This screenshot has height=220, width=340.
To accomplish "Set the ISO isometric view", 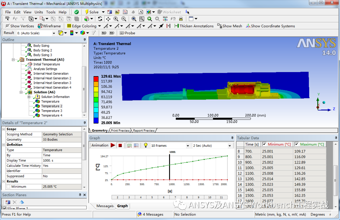I will [165, 19].
